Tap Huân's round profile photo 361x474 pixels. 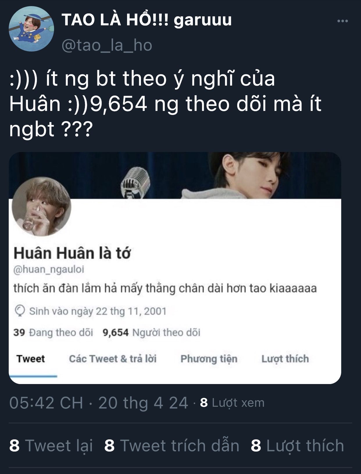41,206
